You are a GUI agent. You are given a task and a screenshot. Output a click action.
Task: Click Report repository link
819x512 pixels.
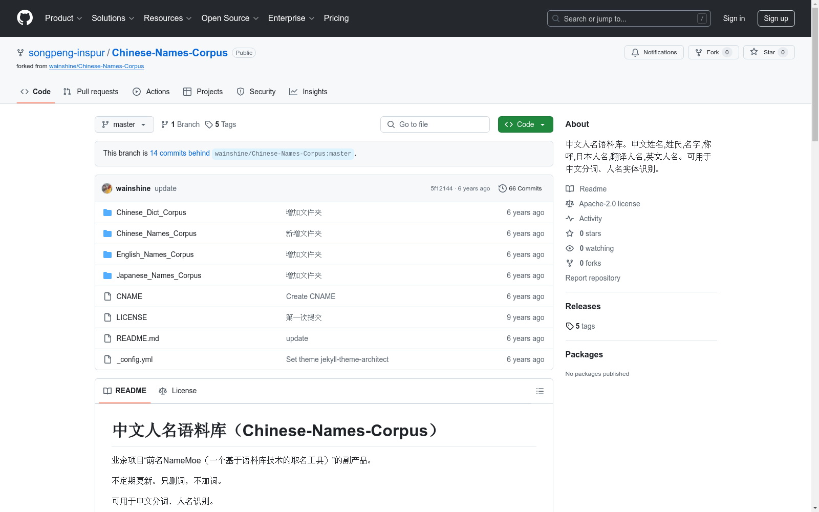593,278
